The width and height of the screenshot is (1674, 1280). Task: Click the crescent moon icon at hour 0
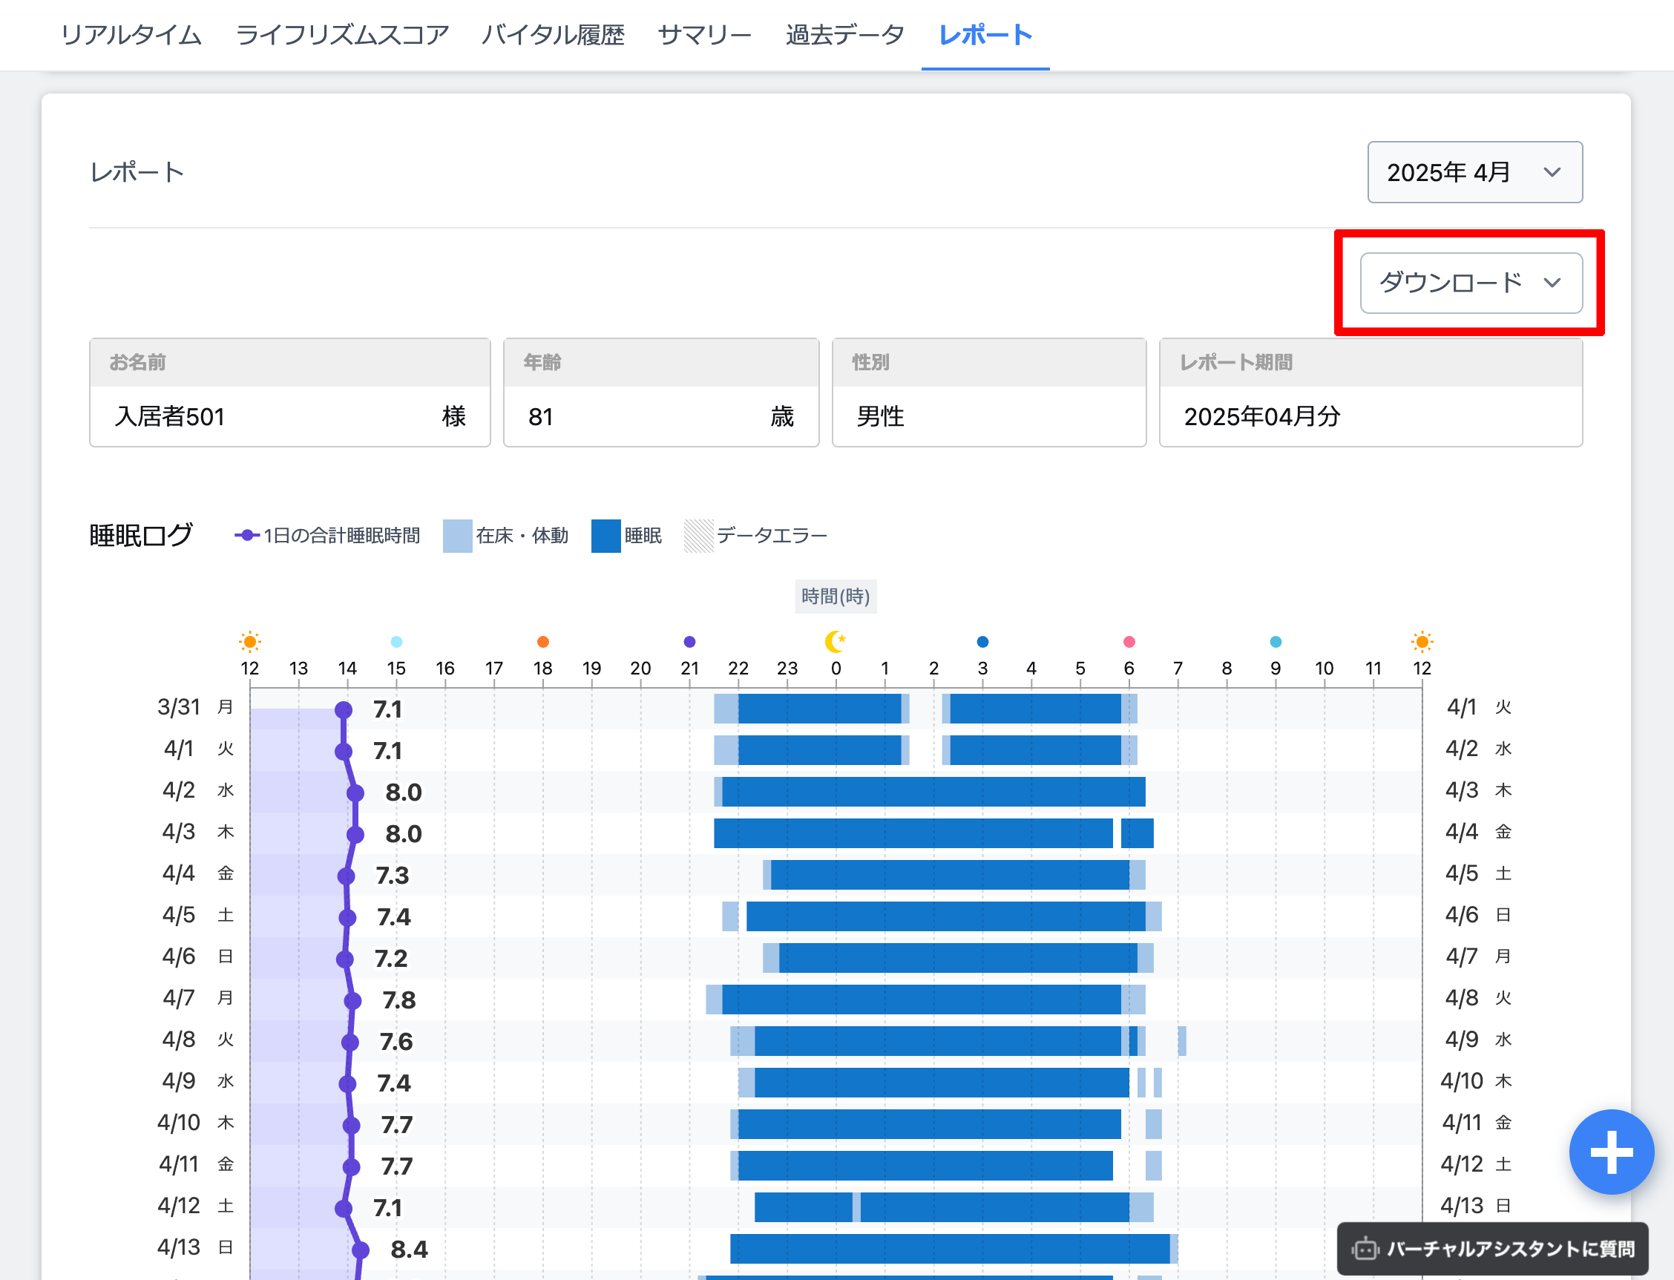click(x=836, y=642)
